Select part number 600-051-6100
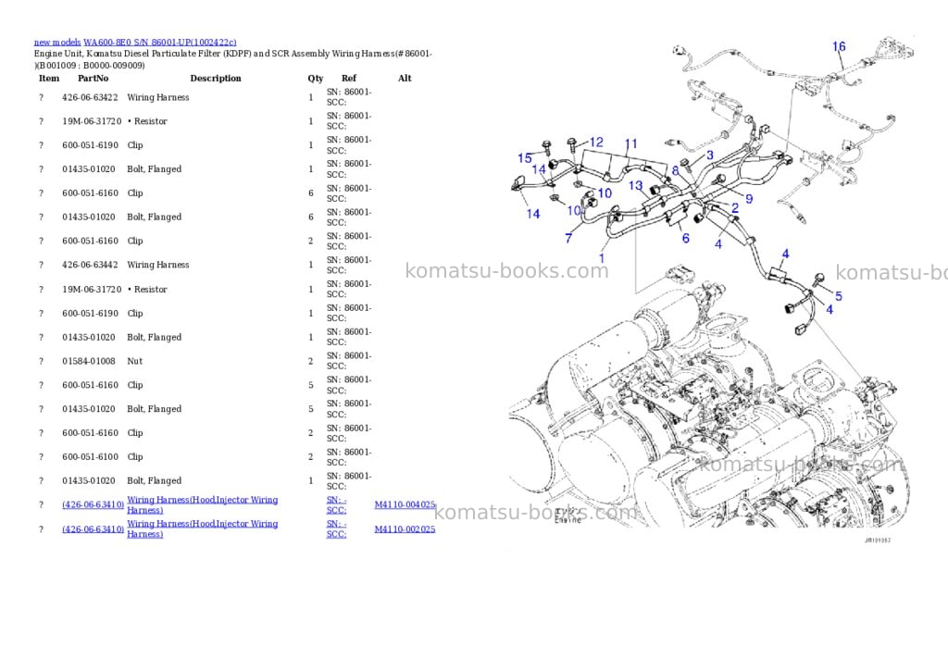Screen dimensions: 948x671 pos(90,457)
